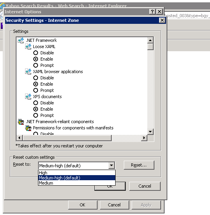Click OK in the Internet Options window
The width and height of the screenshot is (210, 215).
pos(83,205)
